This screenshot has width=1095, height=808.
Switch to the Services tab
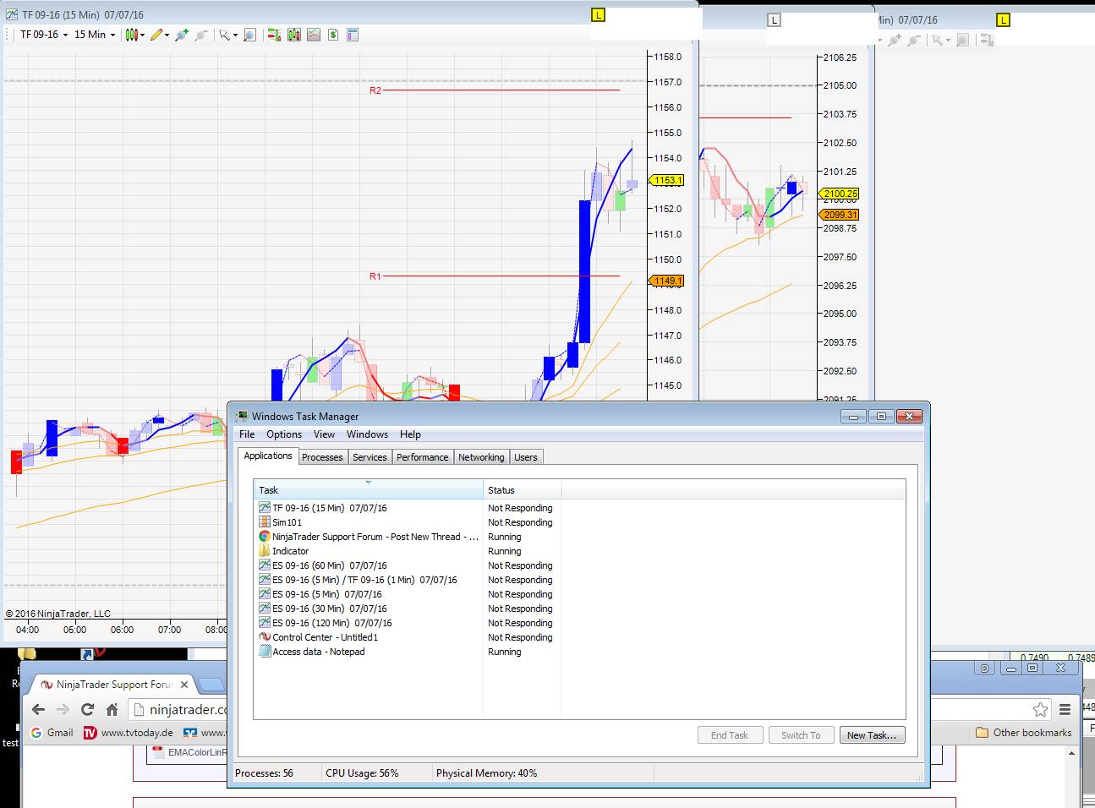click(x=370, y=457)
